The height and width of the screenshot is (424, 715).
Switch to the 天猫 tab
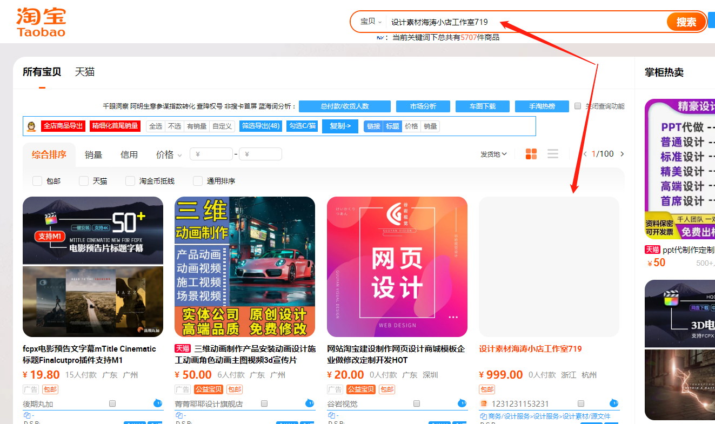click(x=84, y=71)
